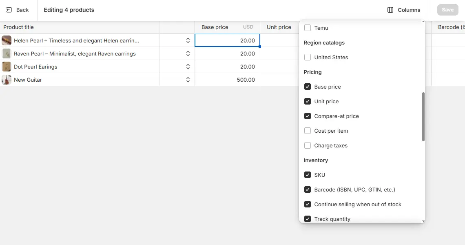The width and height of the screenshot is (465, 245).
Task: Enable the Temu catalog checkbox
Action: 307,28
